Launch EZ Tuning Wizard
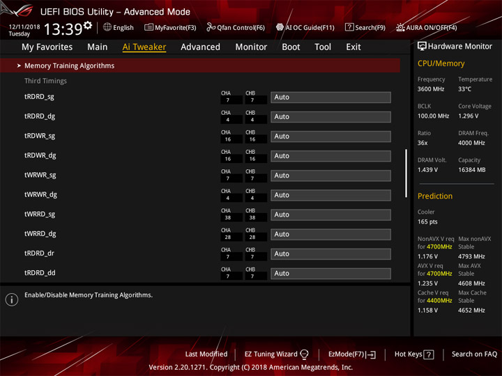Viewport: 502px width, 376px height. click(x=276, y=354)
